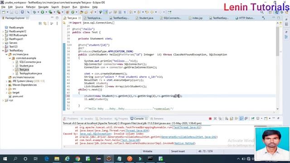Expand JRE System Library node
Image resolution: width=290 pixels, height=163 pixels.
[6, 81]
